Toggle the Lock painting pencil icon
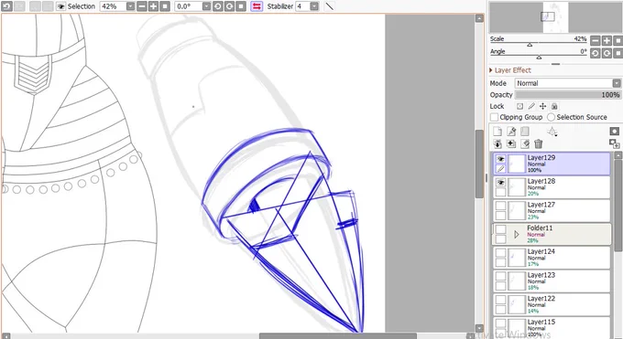 (x=531, y=106)
